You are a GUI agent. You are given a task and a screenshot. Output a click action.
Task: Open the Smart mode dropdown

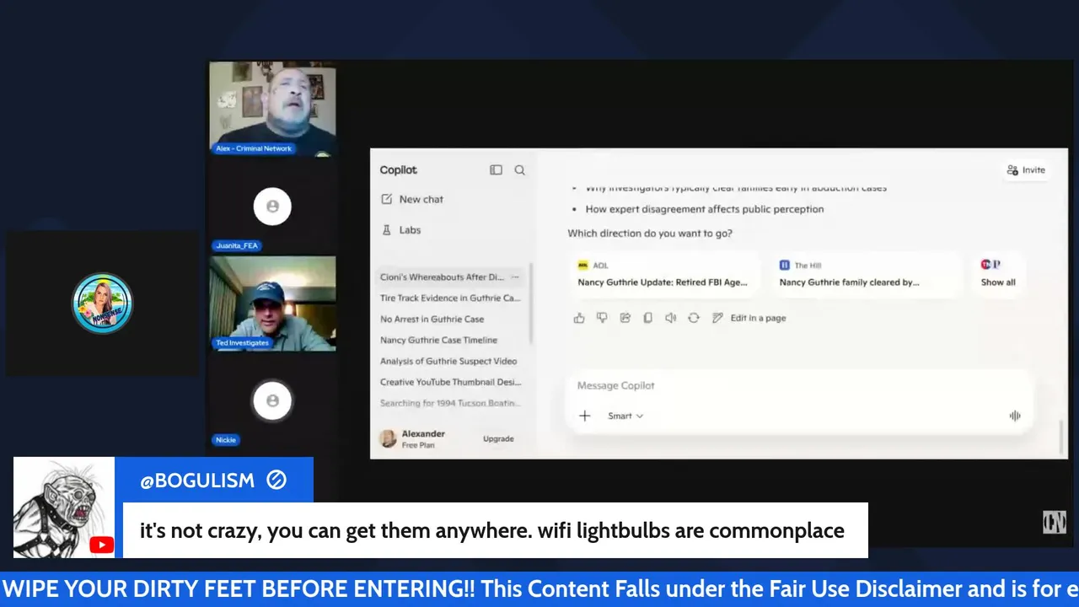(625, 416)
